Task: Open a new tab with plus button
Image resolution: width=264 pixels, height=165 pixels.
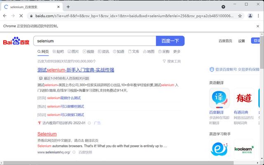Action: click(68, 7)
